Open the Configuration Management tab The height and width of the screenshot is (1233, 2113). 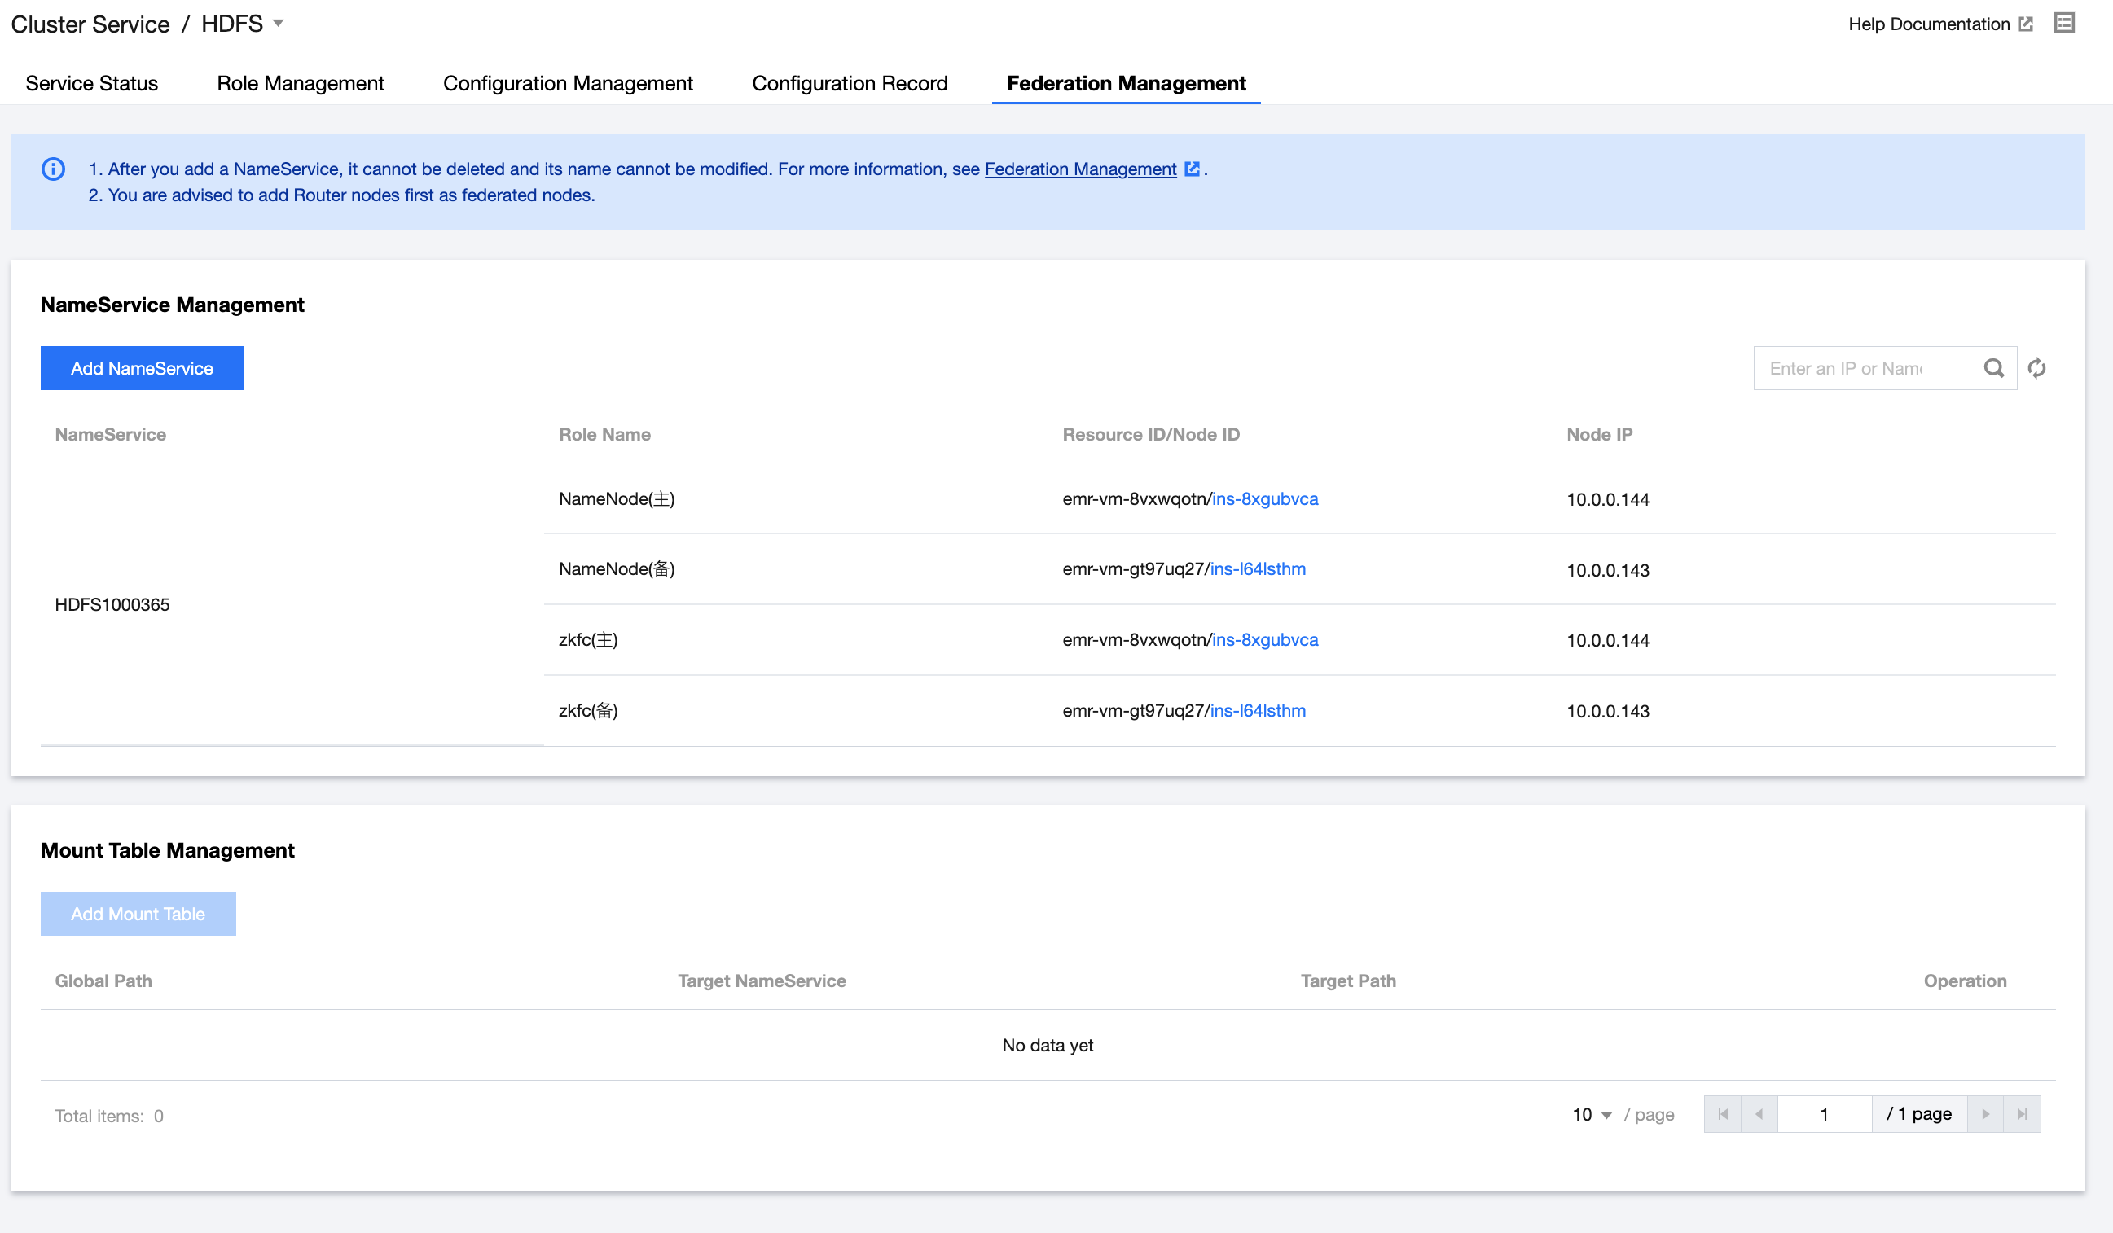tap(568, 83)
